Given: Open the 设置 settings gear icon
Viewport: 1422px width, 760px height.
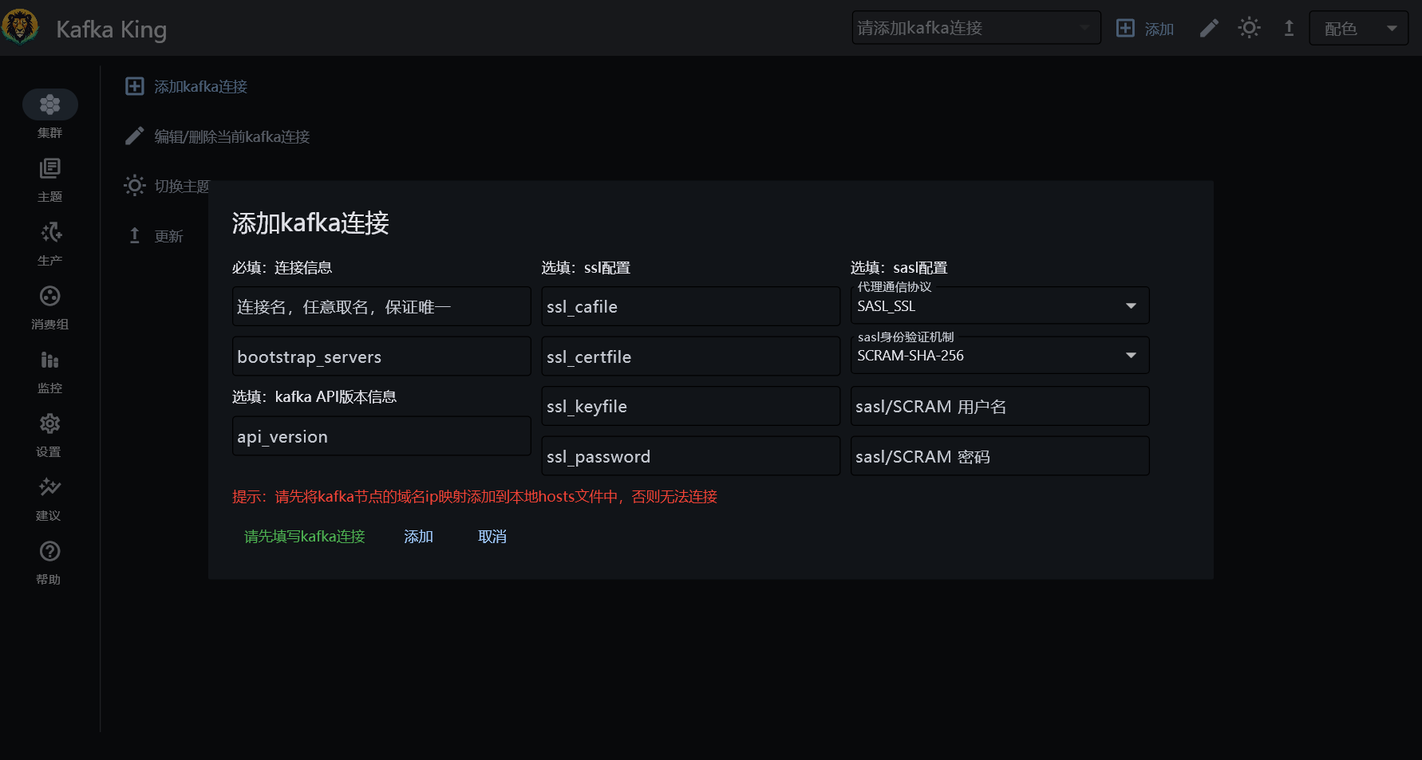Looking at the screenshot, I should click(49, 423).
